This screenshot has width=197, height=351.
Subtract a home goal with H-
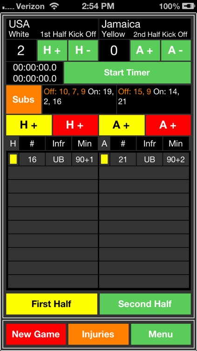point(83,51)
